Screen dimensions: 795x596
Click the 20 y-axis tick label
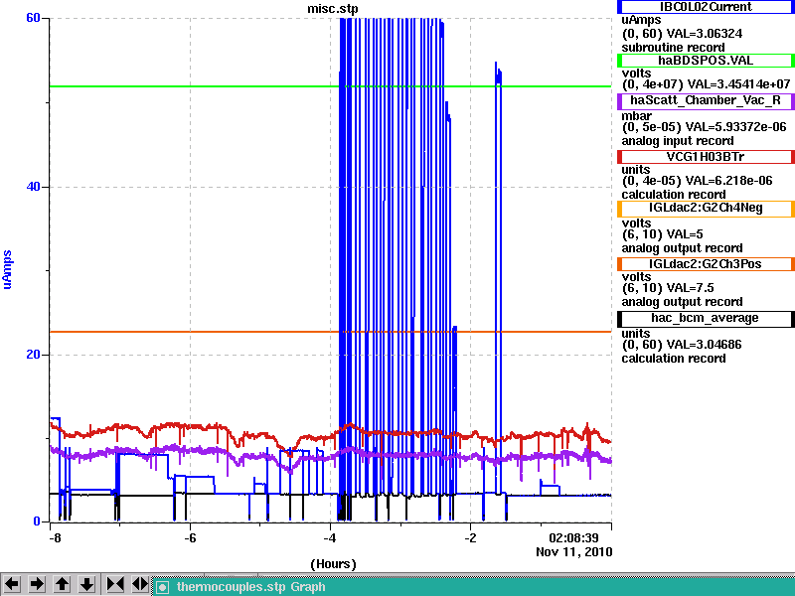click(x=33, y=355)
